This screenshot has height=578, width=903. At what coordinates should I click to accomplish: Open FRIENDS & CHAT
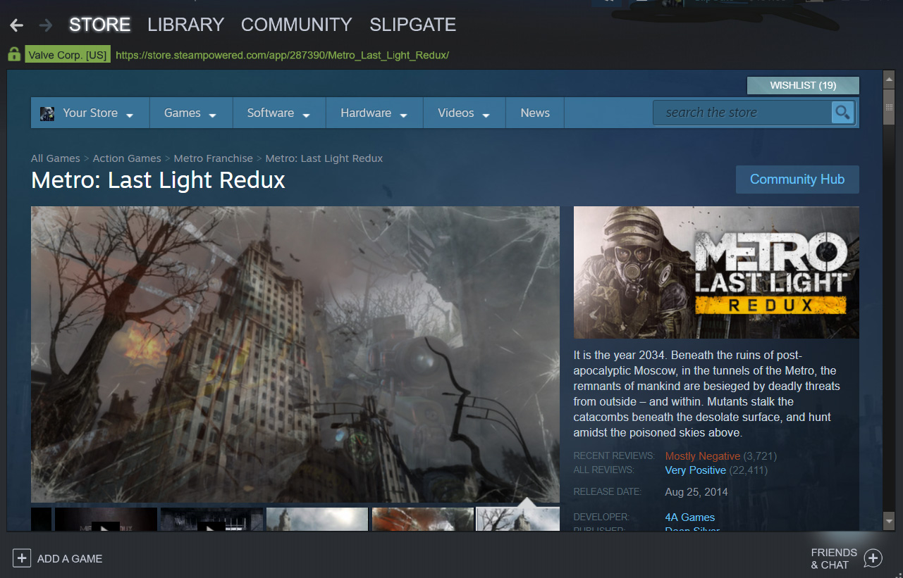click(834, 558)
